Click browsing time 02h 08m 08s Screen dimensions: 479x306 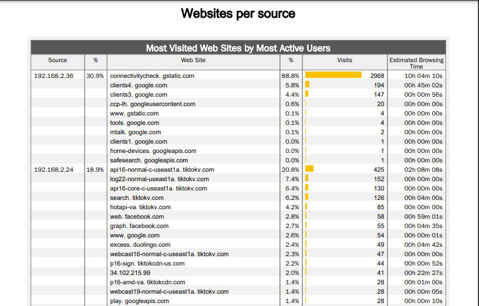tap(423, 169)
